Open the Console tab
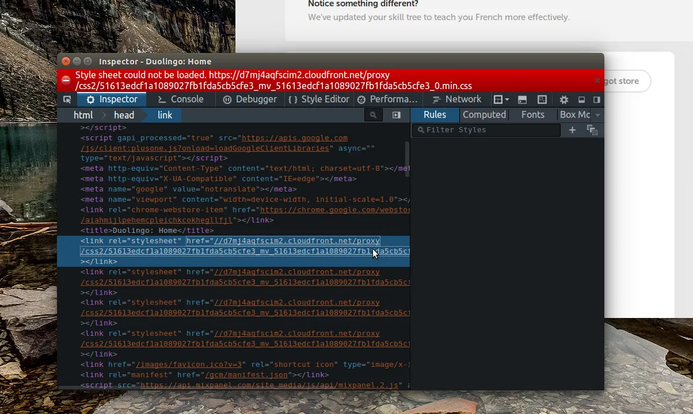Image resolution: width=693 pixels, height=414 pixels. (180, 99)
